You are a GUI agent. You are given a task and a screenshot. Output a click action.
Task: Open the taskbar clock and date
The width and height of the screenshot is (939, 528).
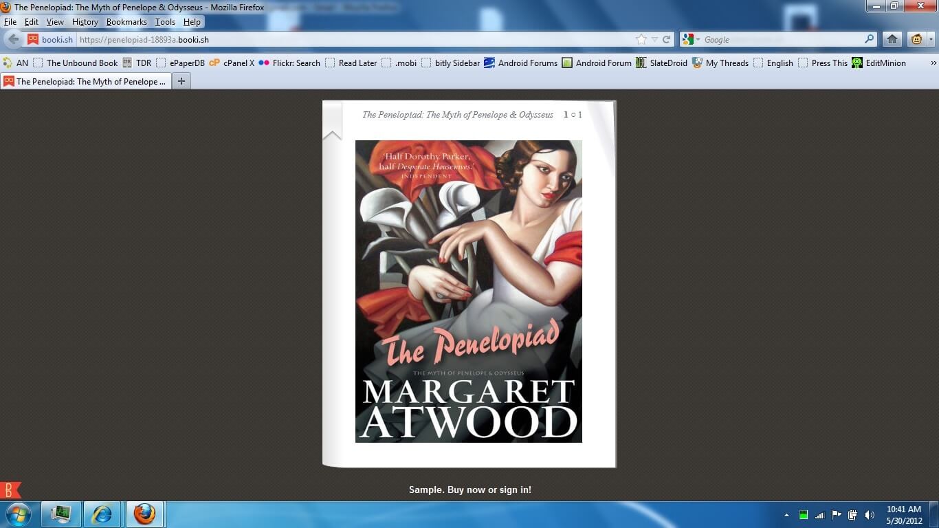[904, 515]
